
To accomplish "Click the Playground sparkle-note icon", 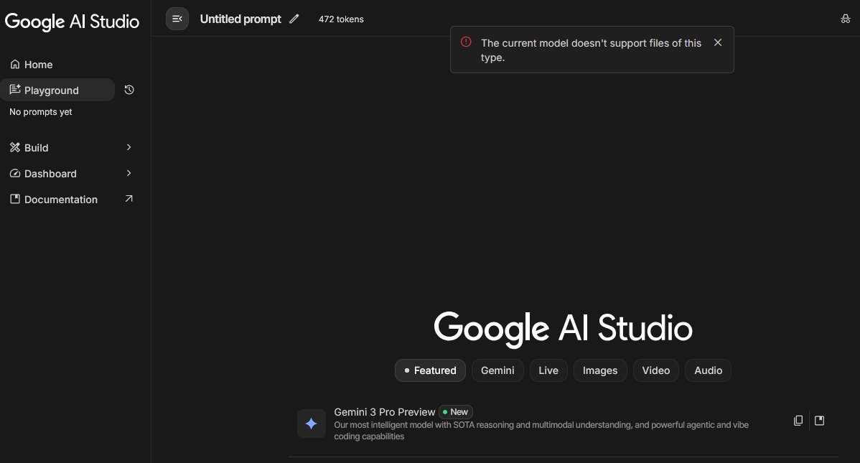I will (15, 90).
